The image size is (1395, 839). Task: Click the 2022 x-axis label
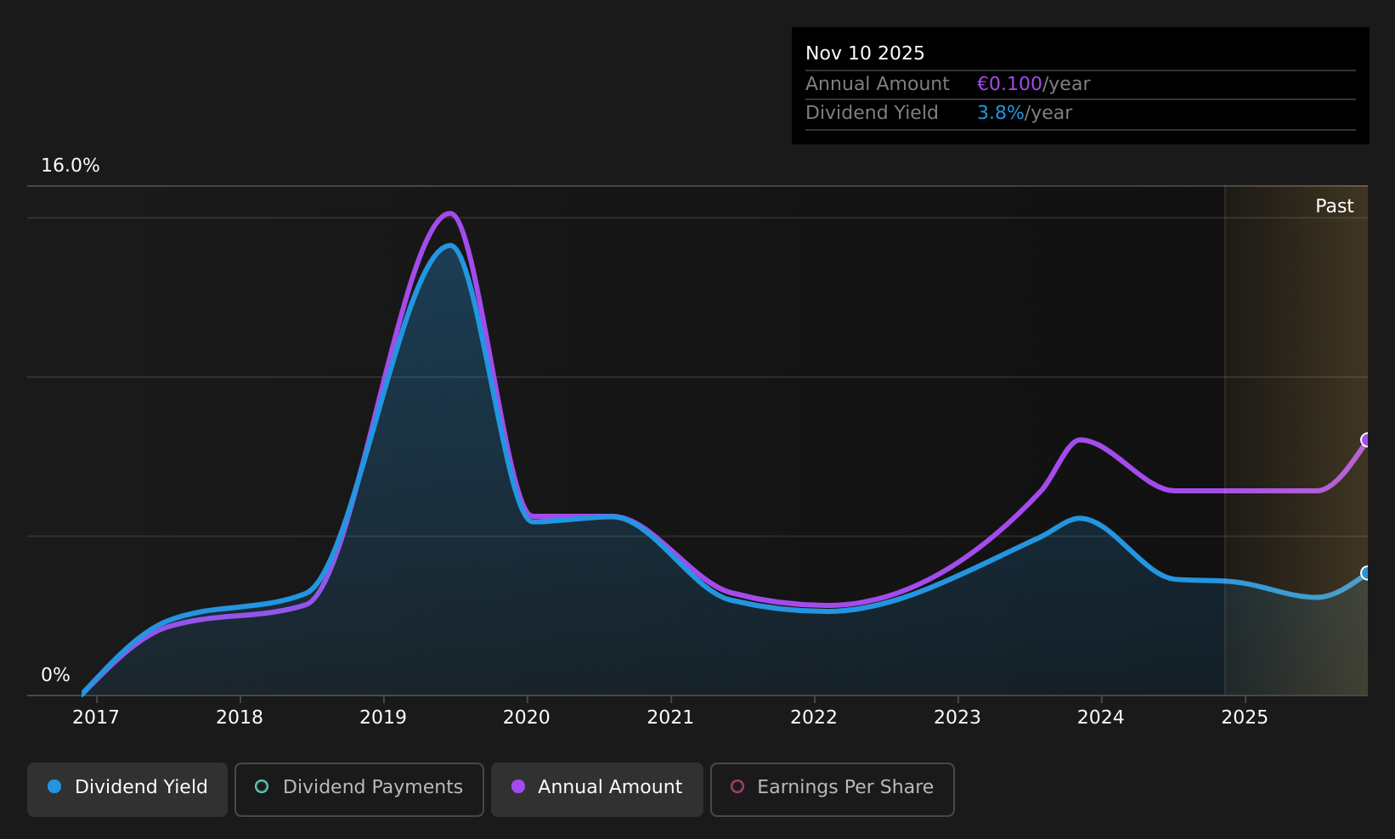(814, 718)
